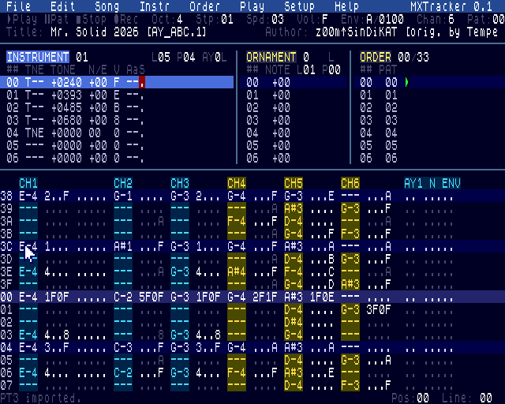Select ornament row 03 note value

click(x=281, y=120)
